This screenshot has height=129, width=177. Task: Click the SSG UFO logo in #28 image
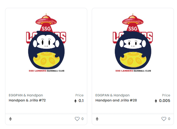(x=133, y=22)
